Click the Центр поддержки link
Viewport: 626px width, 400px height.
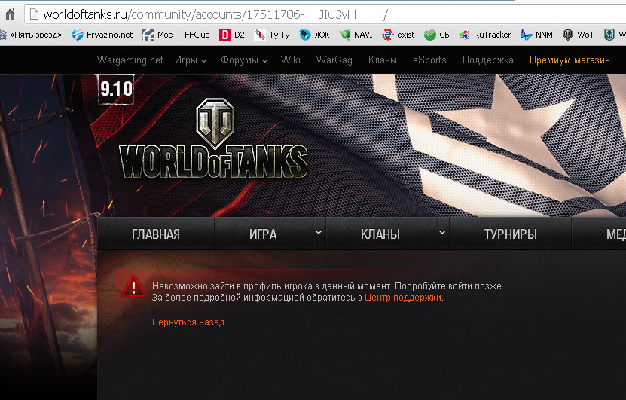(x=403, y=298)
